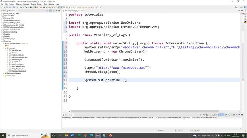This screenshot has height=138, width=247.
Task: Maximize the Console view
Action: [x=242, y=115]
